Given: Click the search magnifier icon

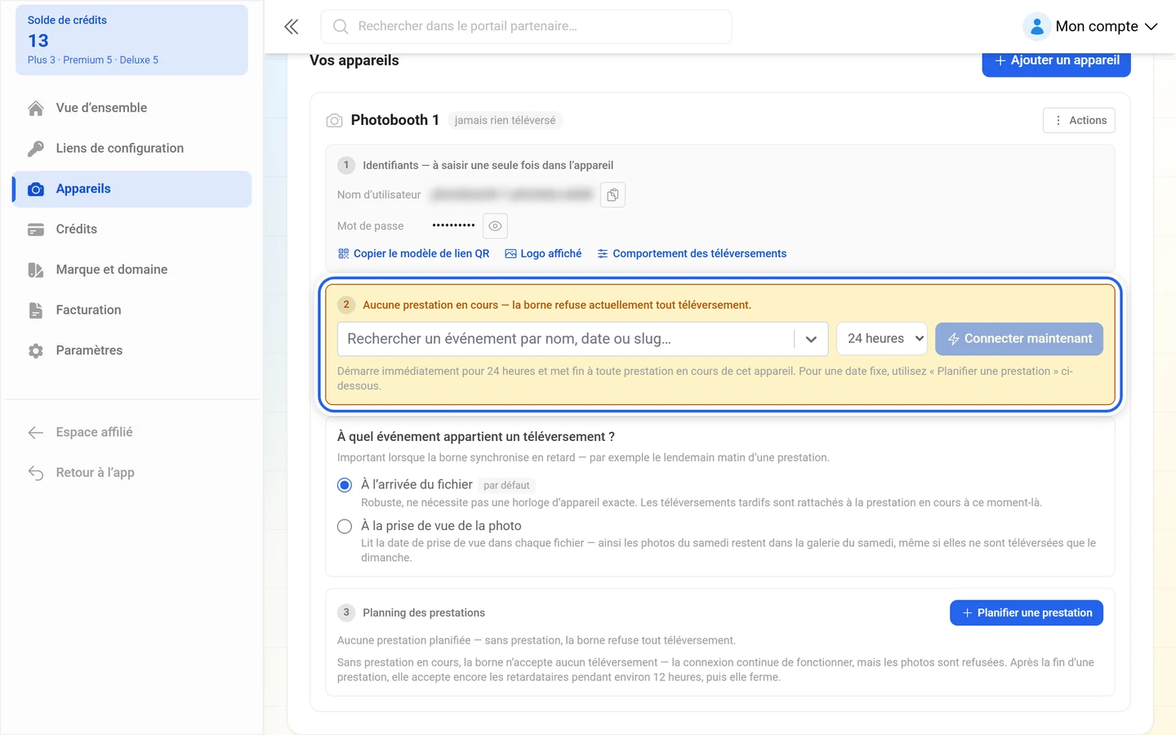Looking at the screenshot, I should pos(341,27).
